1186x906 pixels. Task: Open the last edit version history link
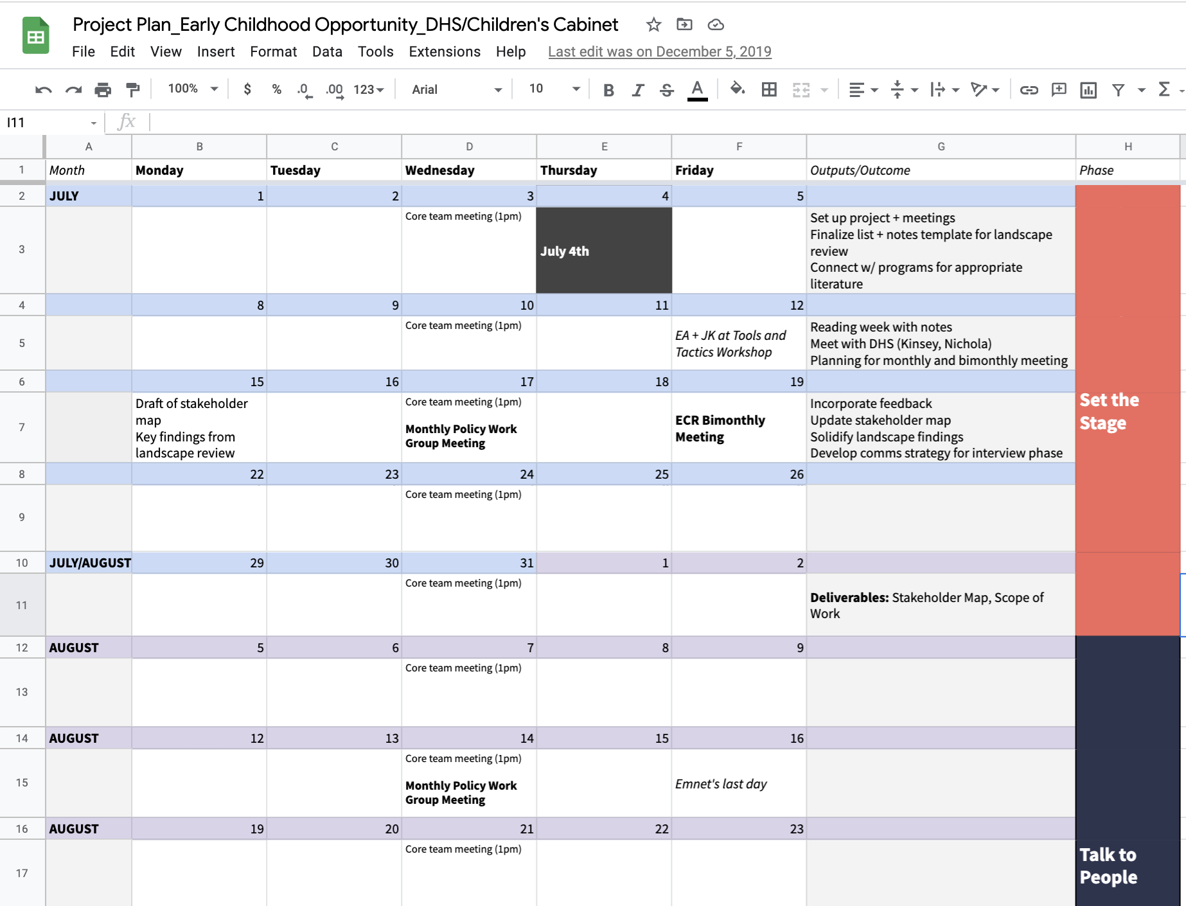pyautogui.click(x=660, y=51)
